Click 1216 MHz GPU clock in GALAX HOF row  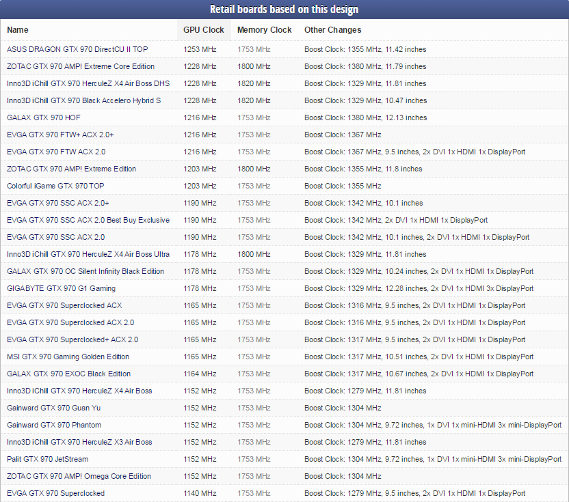(x=200, y=117)
